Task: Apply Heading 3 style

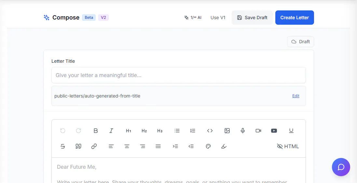Action: coord(160,131)
